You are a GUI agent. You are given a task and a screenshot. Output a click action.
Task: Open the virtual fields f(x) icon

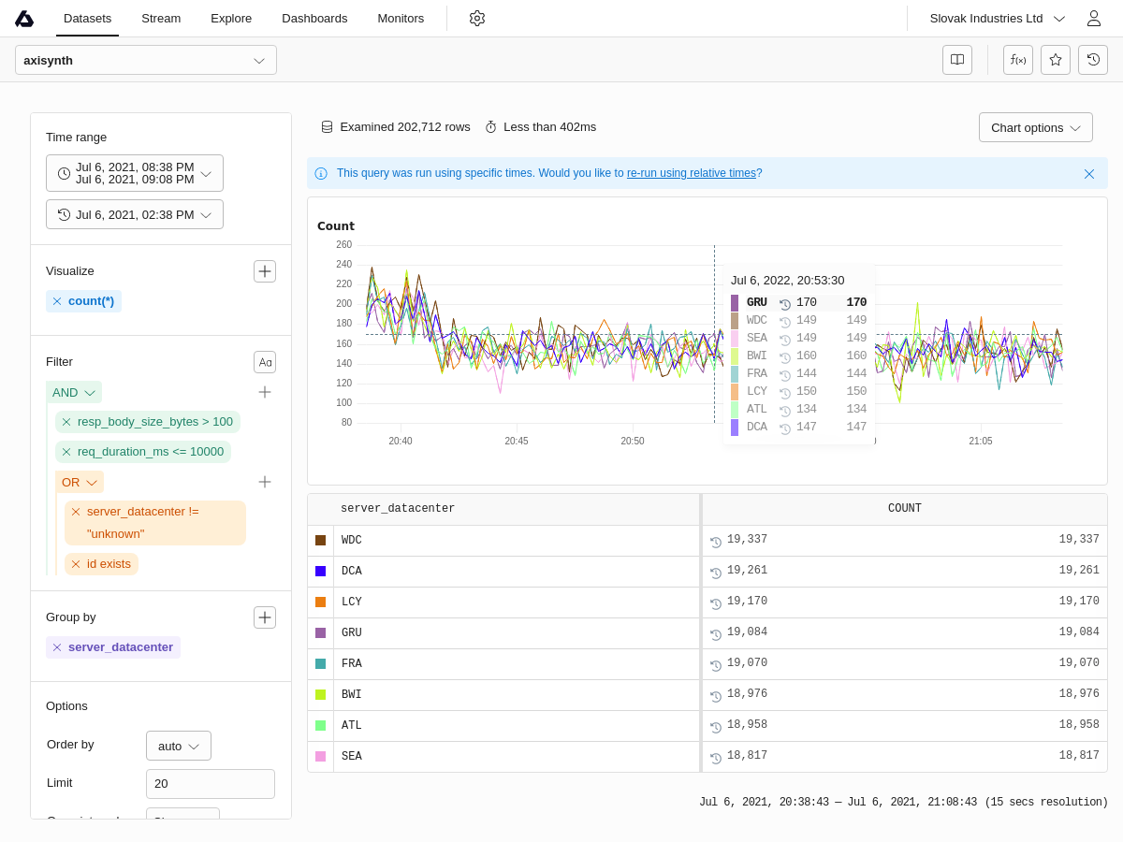(x=1018, y=60)
